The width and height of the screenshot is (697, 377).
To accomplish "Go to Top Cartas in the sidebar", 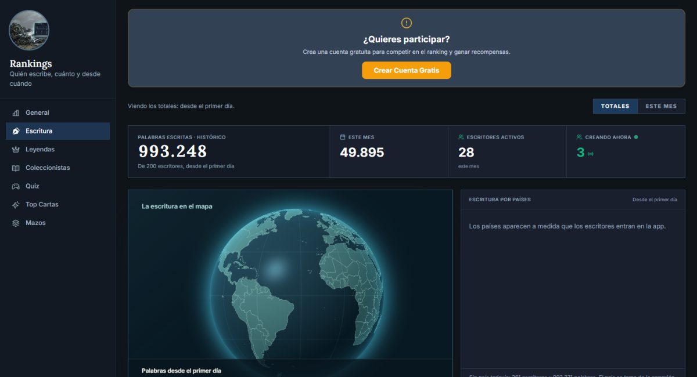I will (58, 205).
